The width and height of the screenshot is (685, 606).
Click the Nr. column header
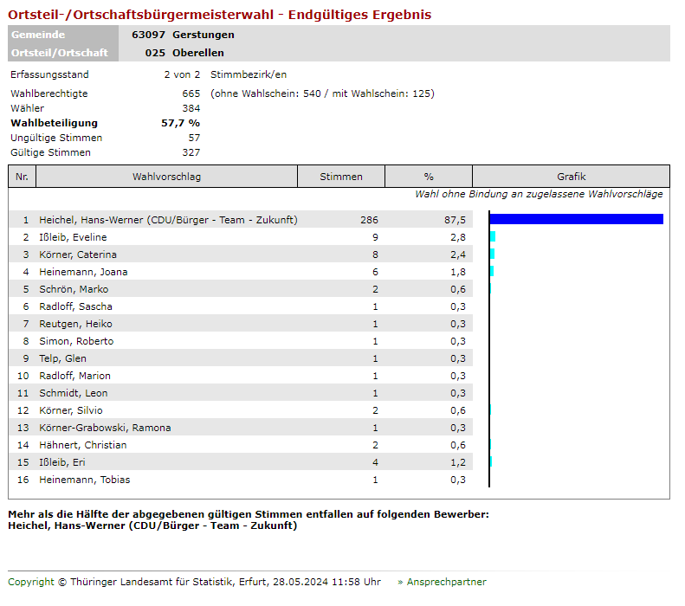(22, 177)
